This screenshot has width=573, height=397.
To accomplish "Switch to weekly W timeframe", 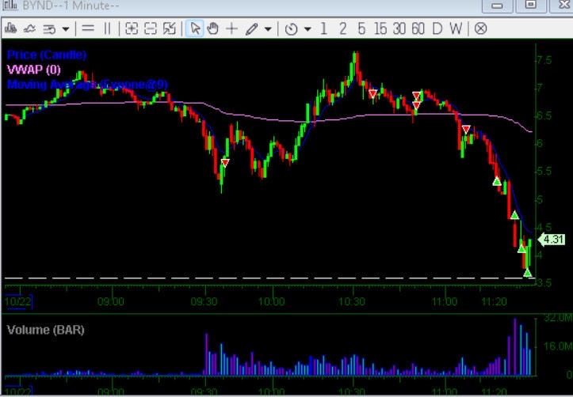I will pos(456,28).
